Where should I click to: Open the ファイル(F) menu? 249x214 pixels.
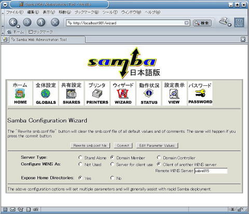[x=15, y=12]
